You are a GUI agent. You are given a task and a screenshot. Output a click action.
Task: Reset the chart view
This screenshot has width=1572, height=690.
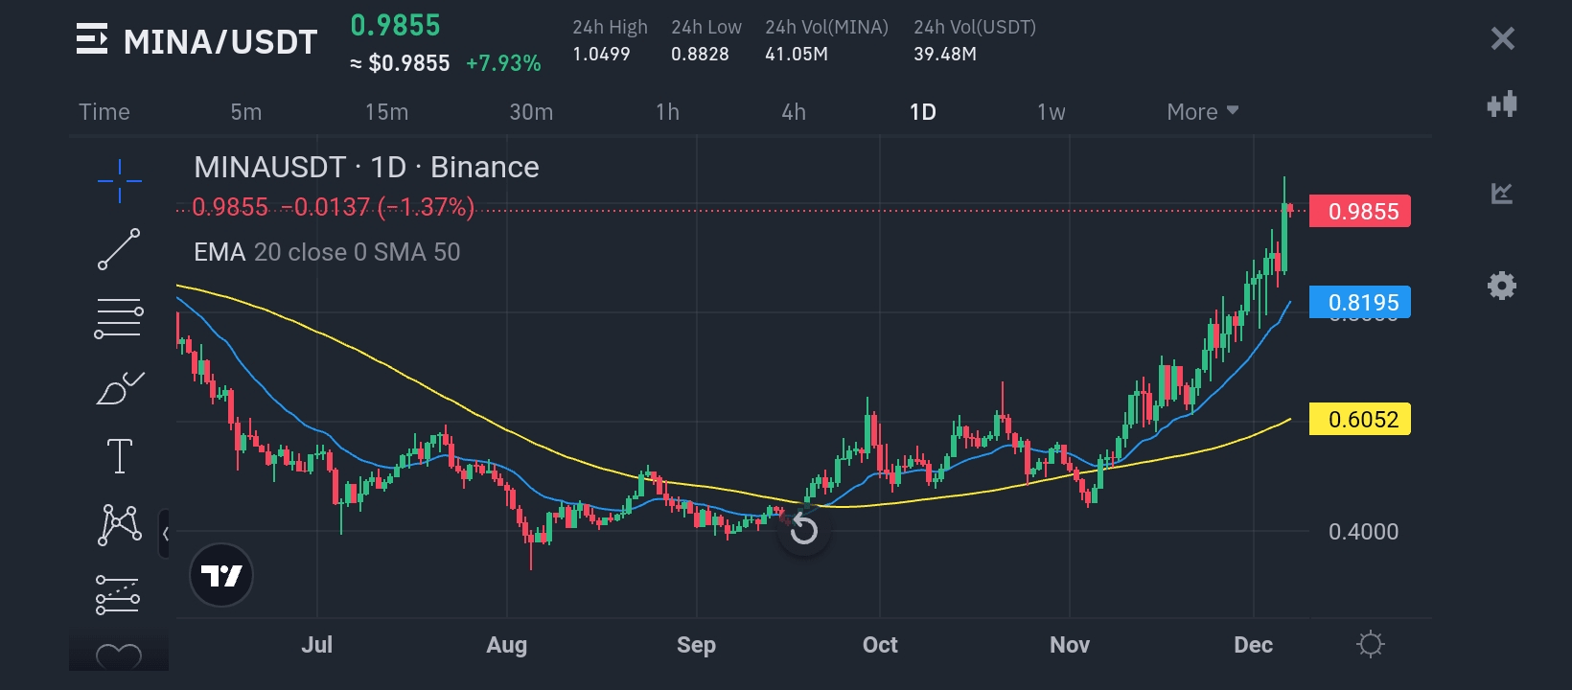tap(803, 530)
